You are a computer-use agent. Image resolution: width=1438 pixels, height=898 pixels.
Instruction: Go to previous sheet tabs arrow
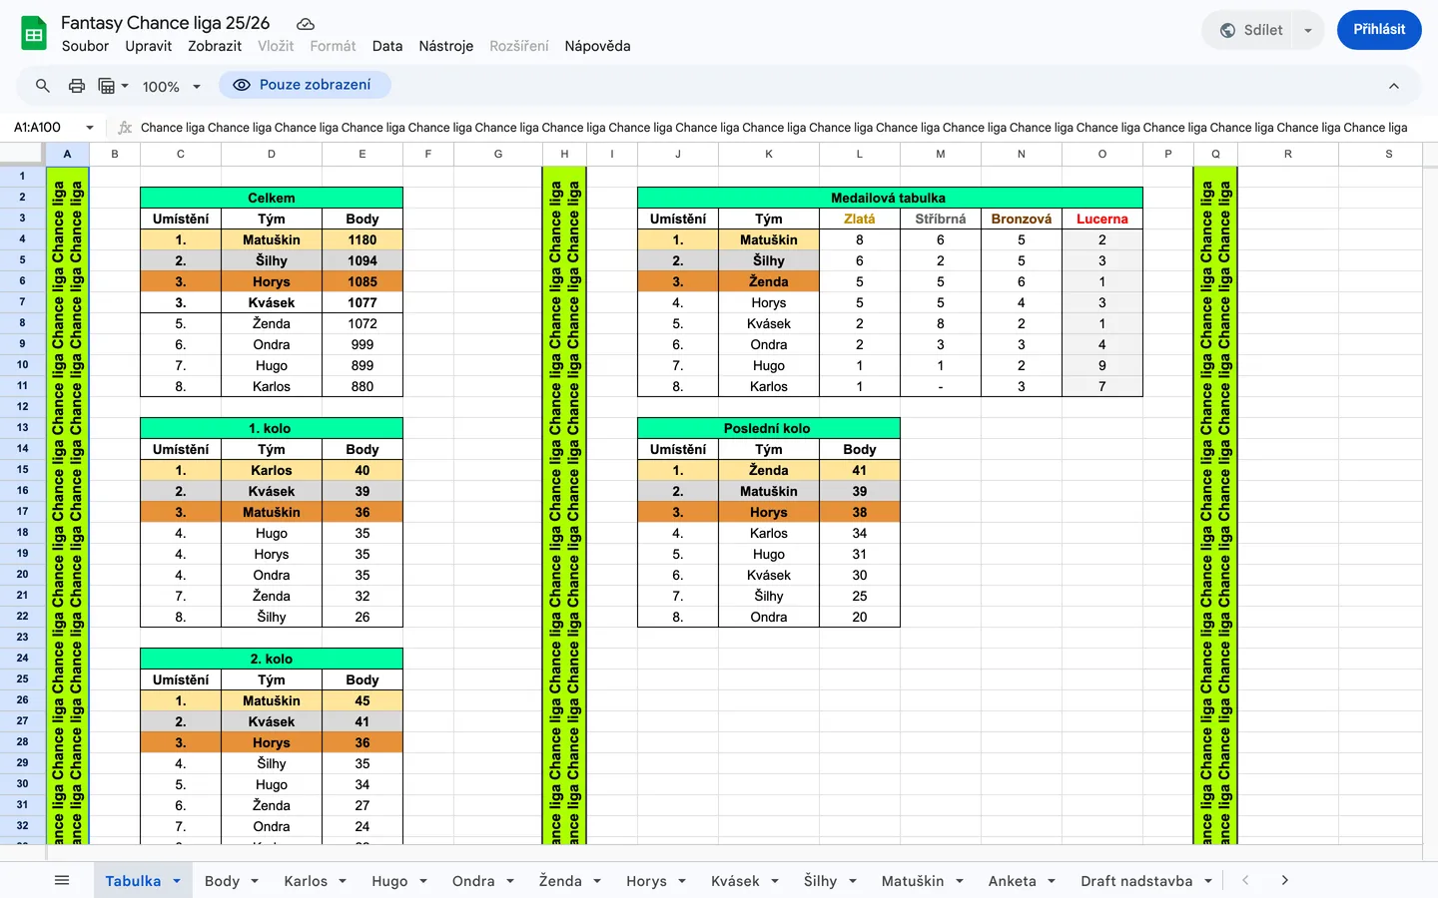tap(1245, 880)
